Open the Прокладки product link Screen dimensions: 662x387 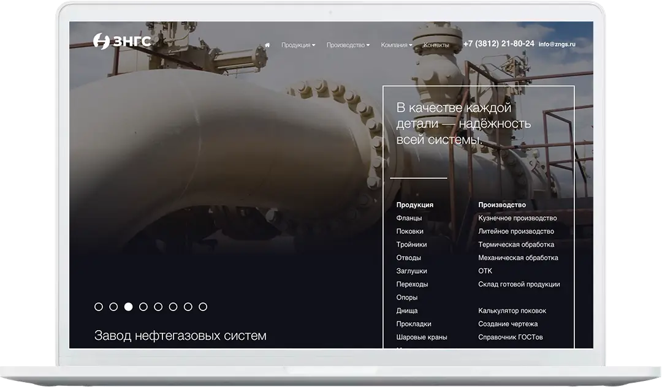coord(414,324)
